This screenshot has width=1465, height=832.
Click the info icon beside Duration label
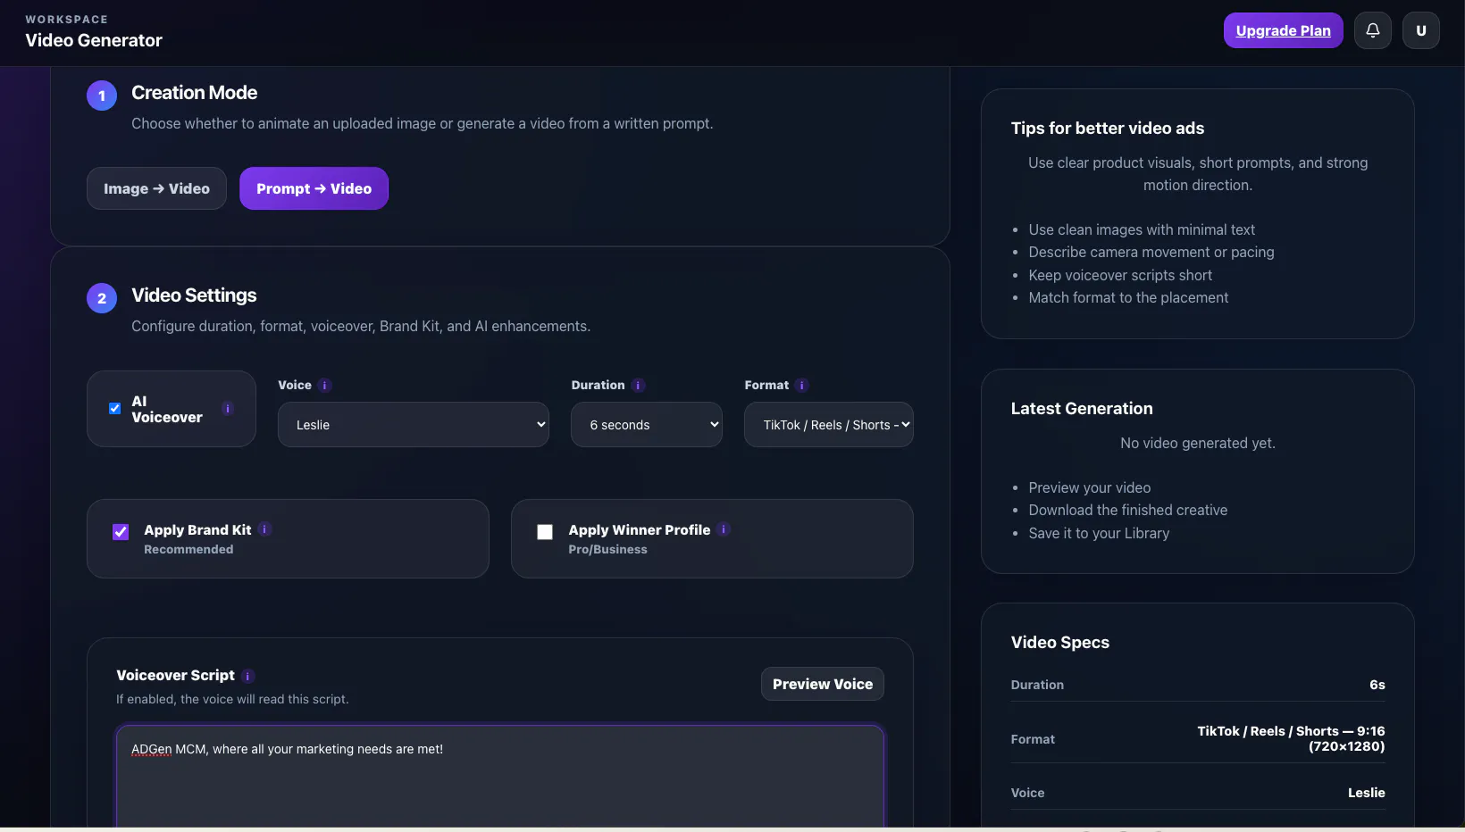coord(638,386)
